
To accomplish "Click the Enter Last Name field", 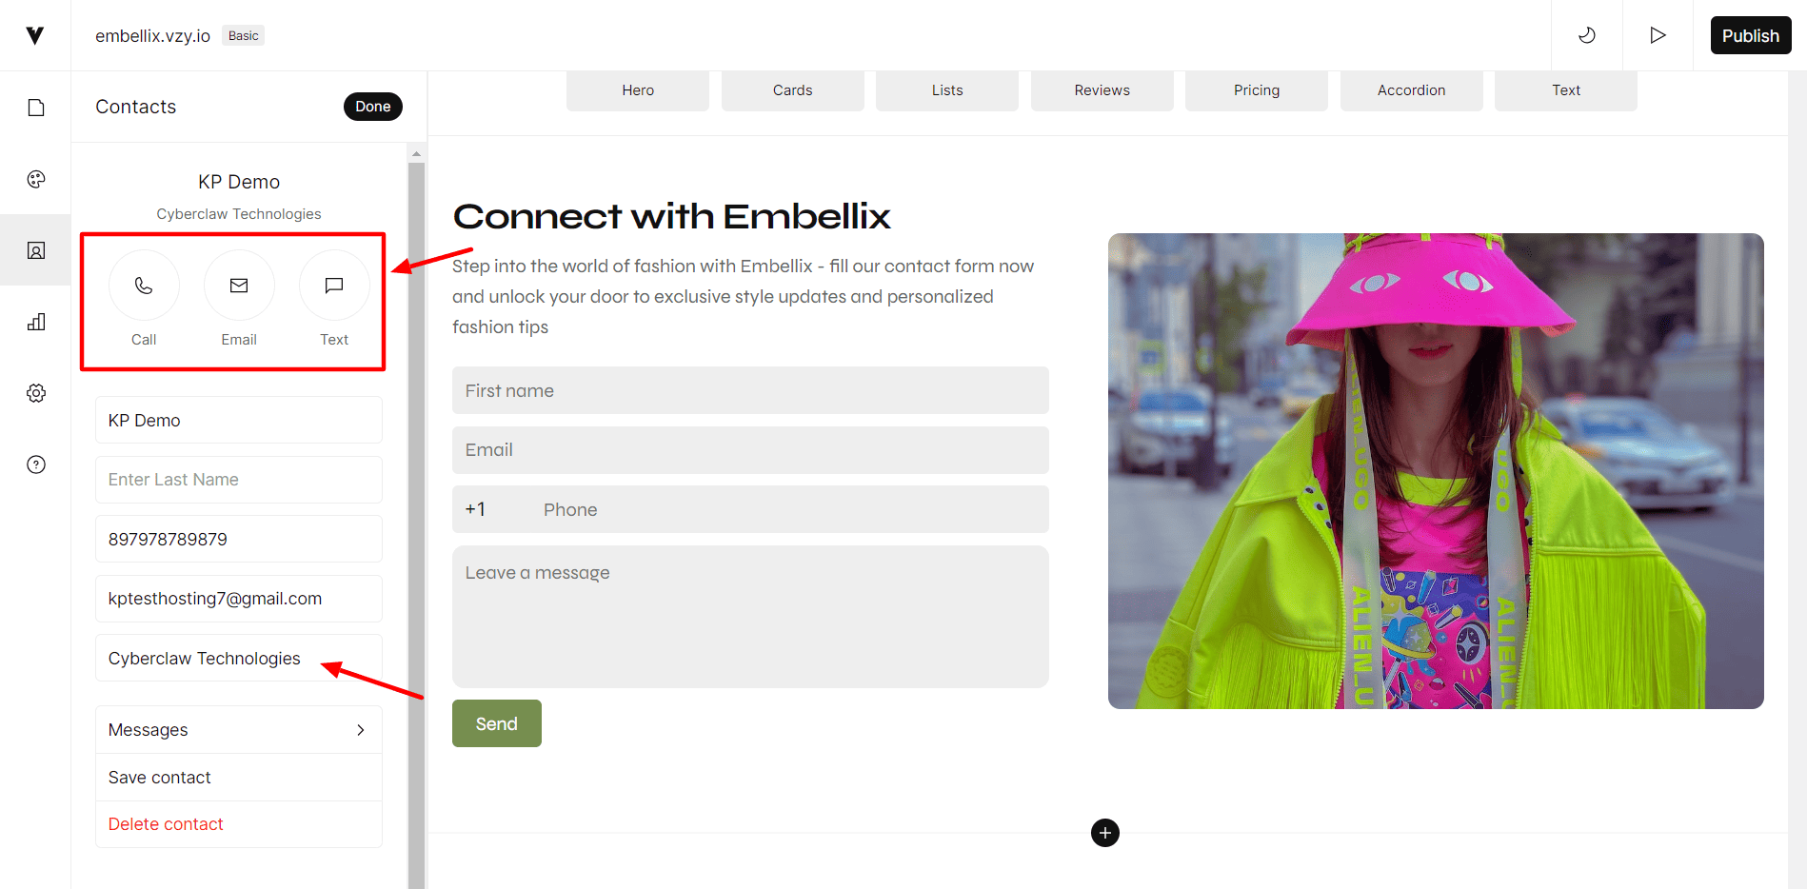I will [x=239, y=480].
